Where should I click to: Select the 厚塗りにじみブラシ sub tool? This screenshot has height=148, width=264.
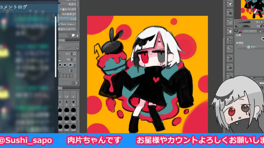(68, 29)
